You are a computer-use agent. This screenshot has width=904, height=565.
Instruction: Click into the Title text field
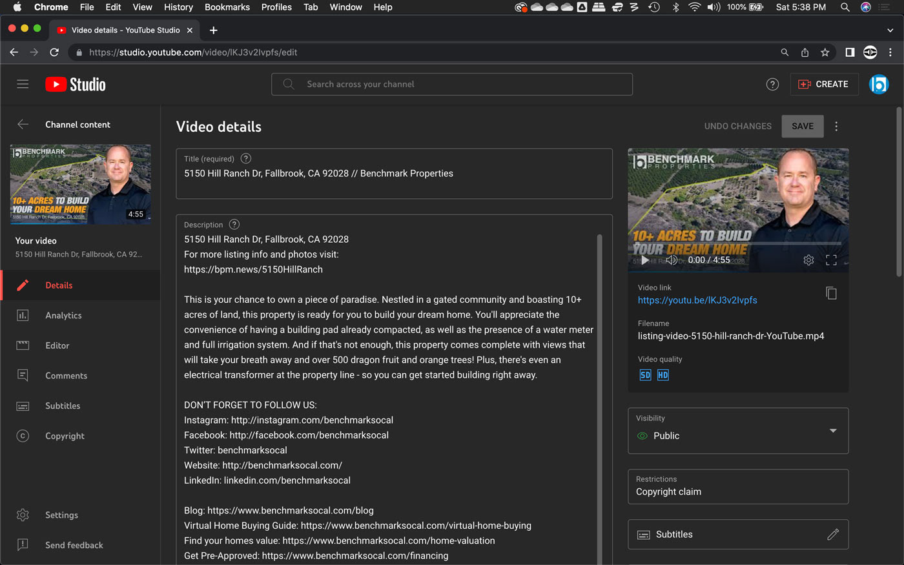pos(394,174)
